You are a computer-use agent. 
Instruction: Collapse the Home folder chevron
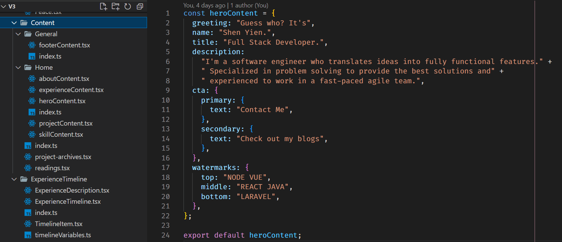(18, 67)
